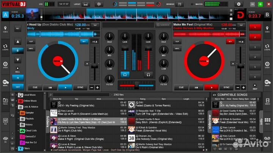Select deck A button
Image resolution: width=273 pixels, height=153 pixels.
click(5, 15)
